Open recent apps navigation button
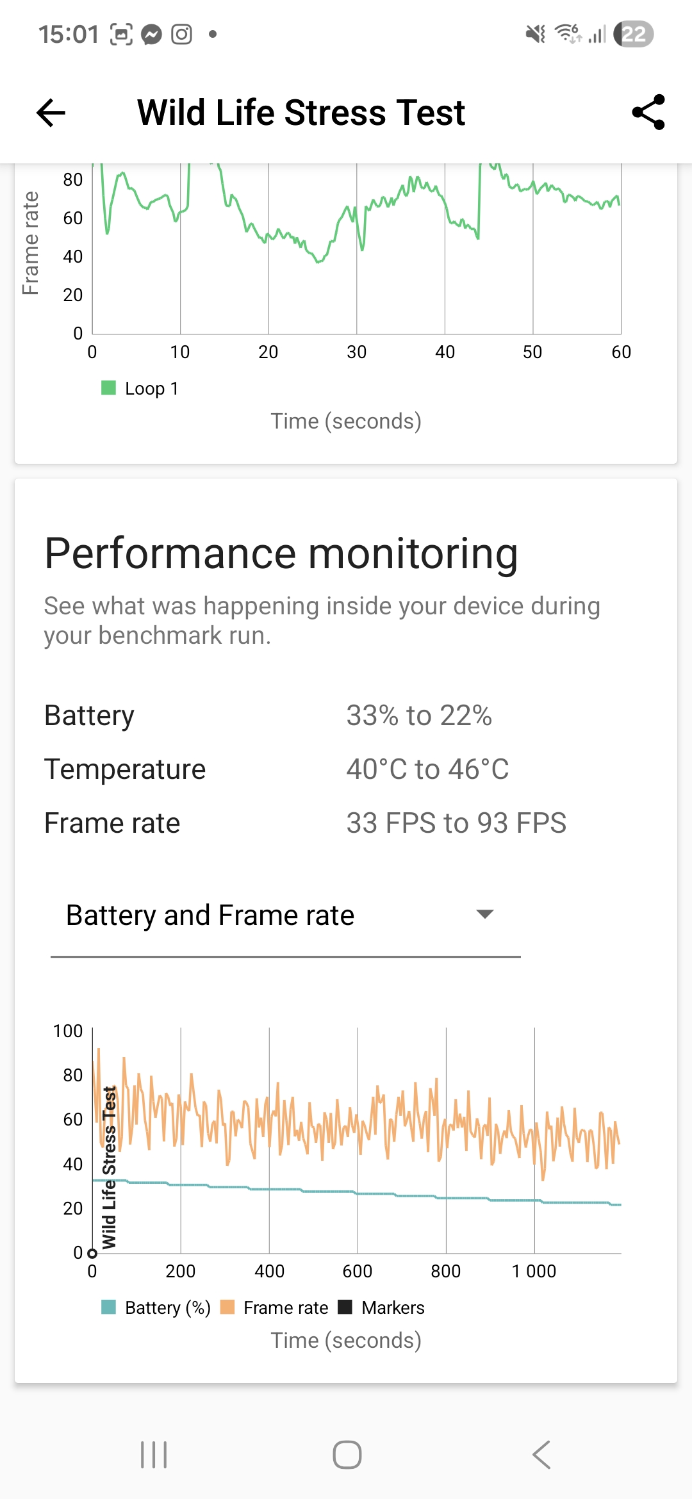692x1499 pixels. [x=154, y=1454]
